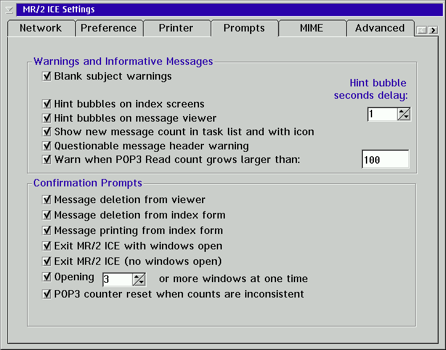Toggle Message deletion from index form prompt
This screenshot has width=446, height=350.
pyautogui.click(x=47, y=215)
